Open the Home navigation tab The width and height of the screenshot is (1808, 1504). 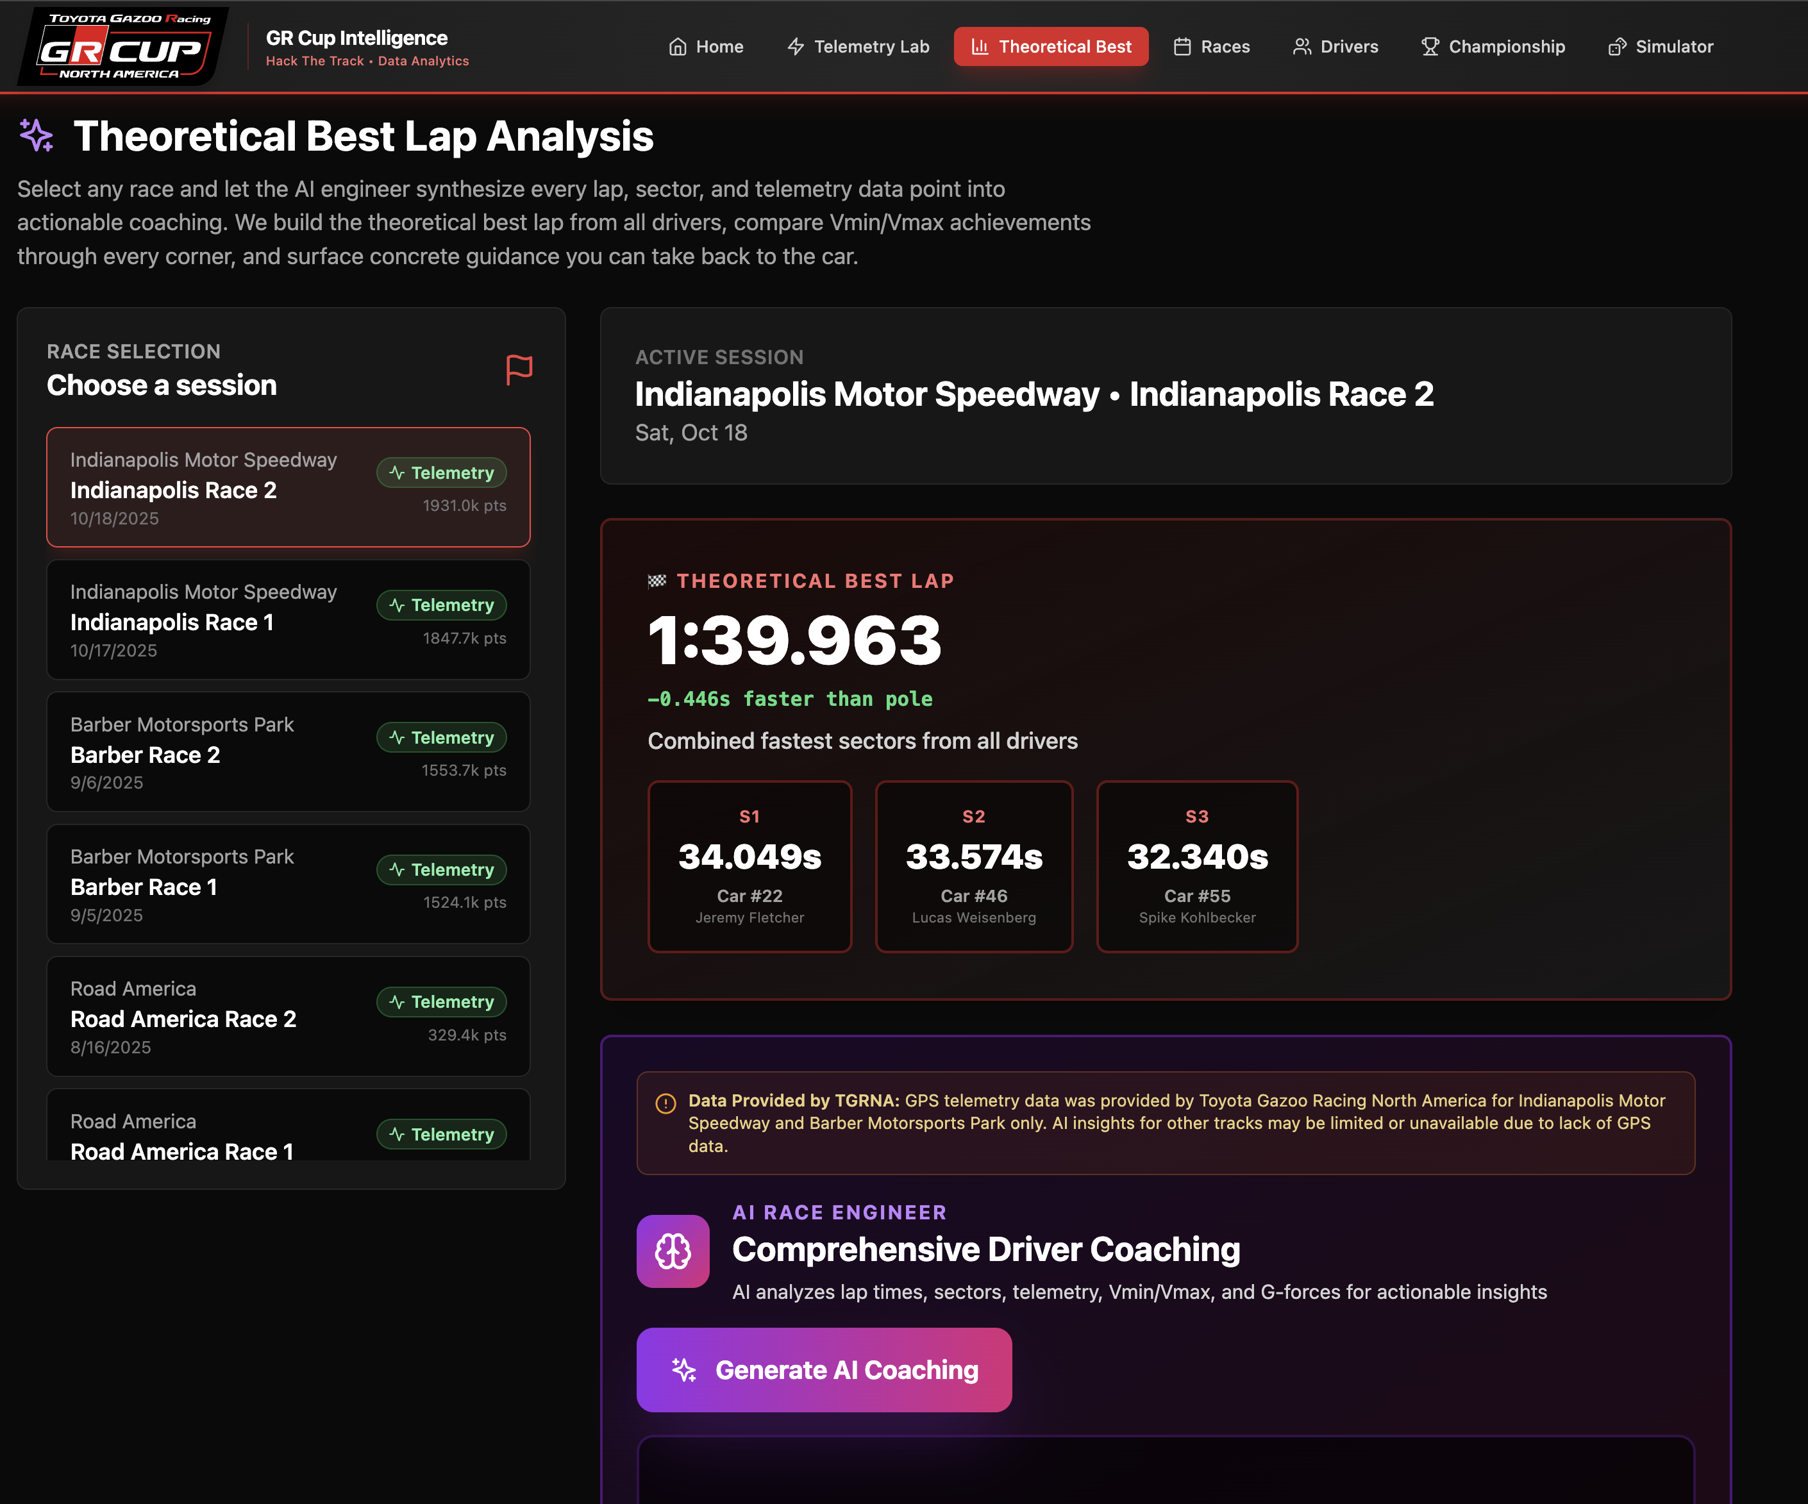706,47
